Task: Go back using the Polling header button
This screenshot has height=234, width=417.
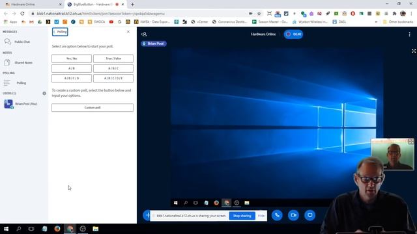Action: (60, 32)
